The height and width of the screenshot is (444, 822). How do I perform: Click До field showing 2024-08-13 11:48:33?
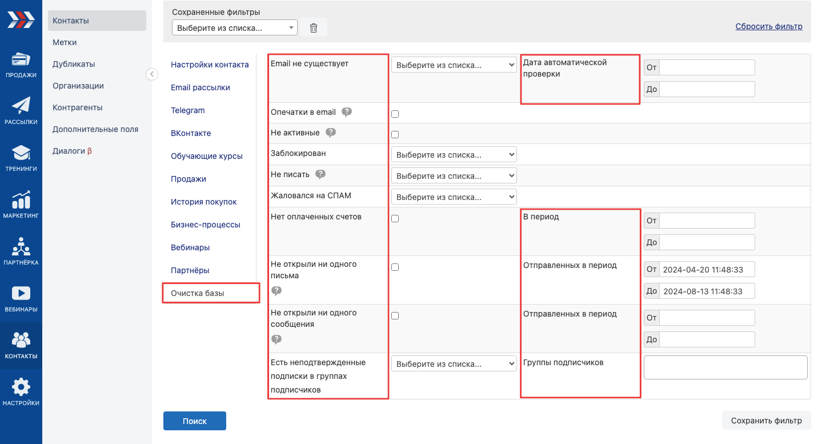707,291
